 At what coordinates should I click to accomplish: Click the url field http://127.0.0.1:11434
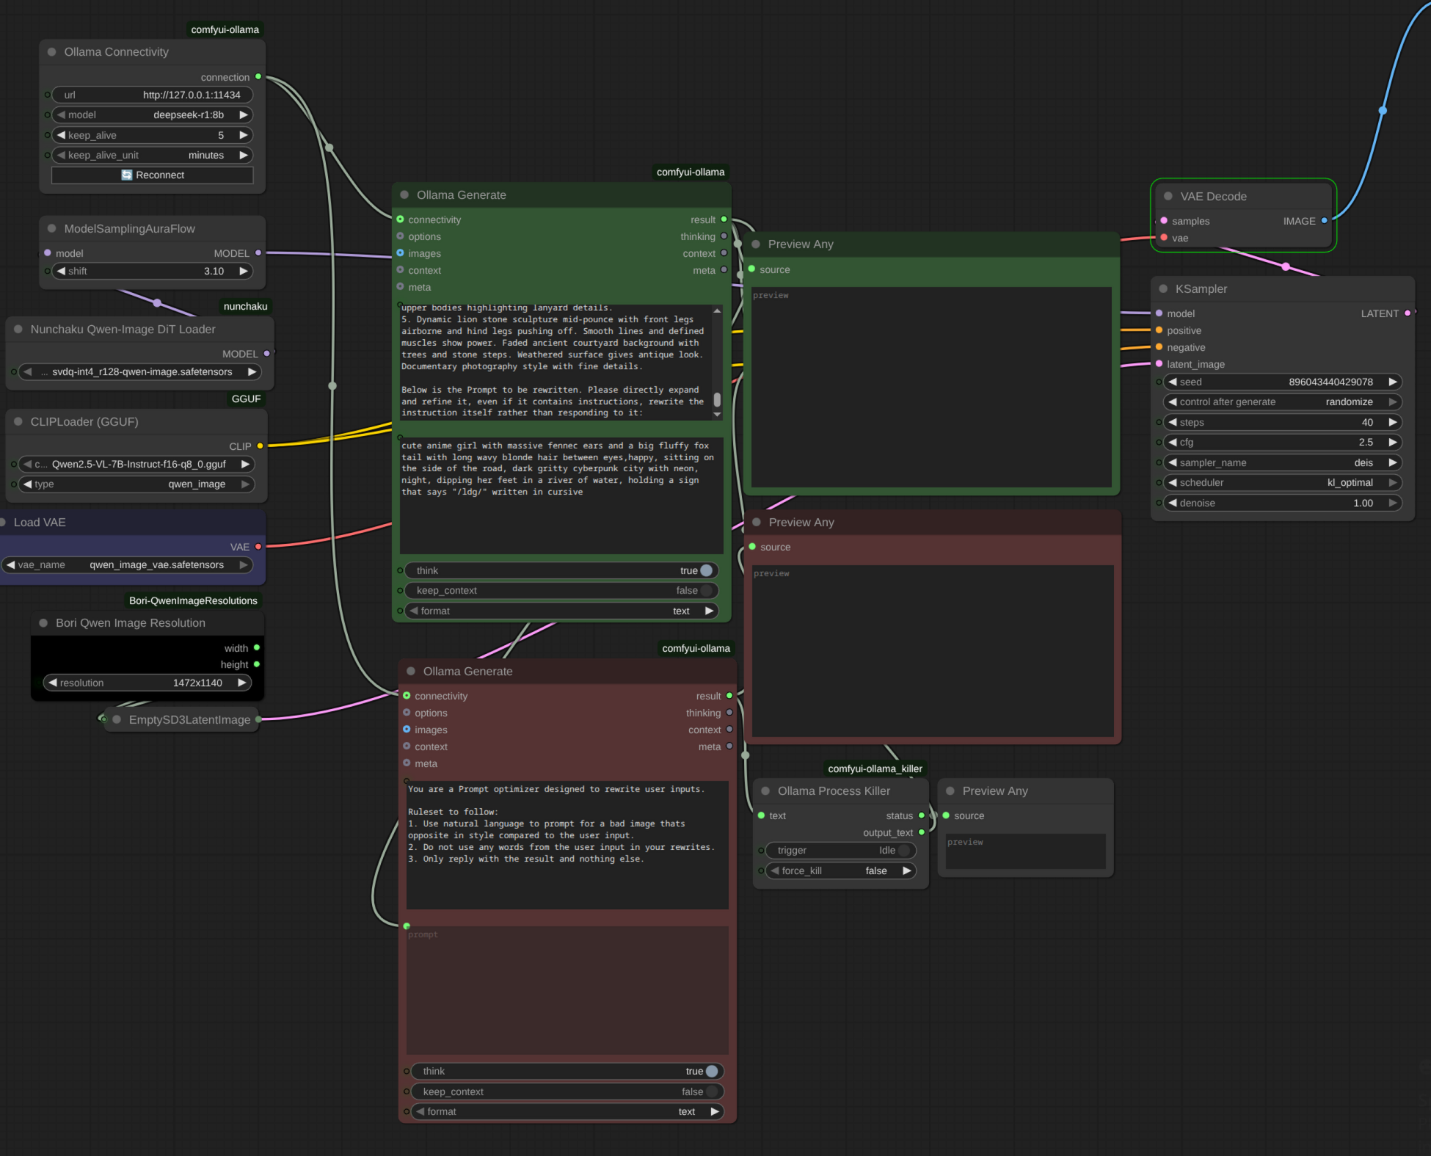153,95
